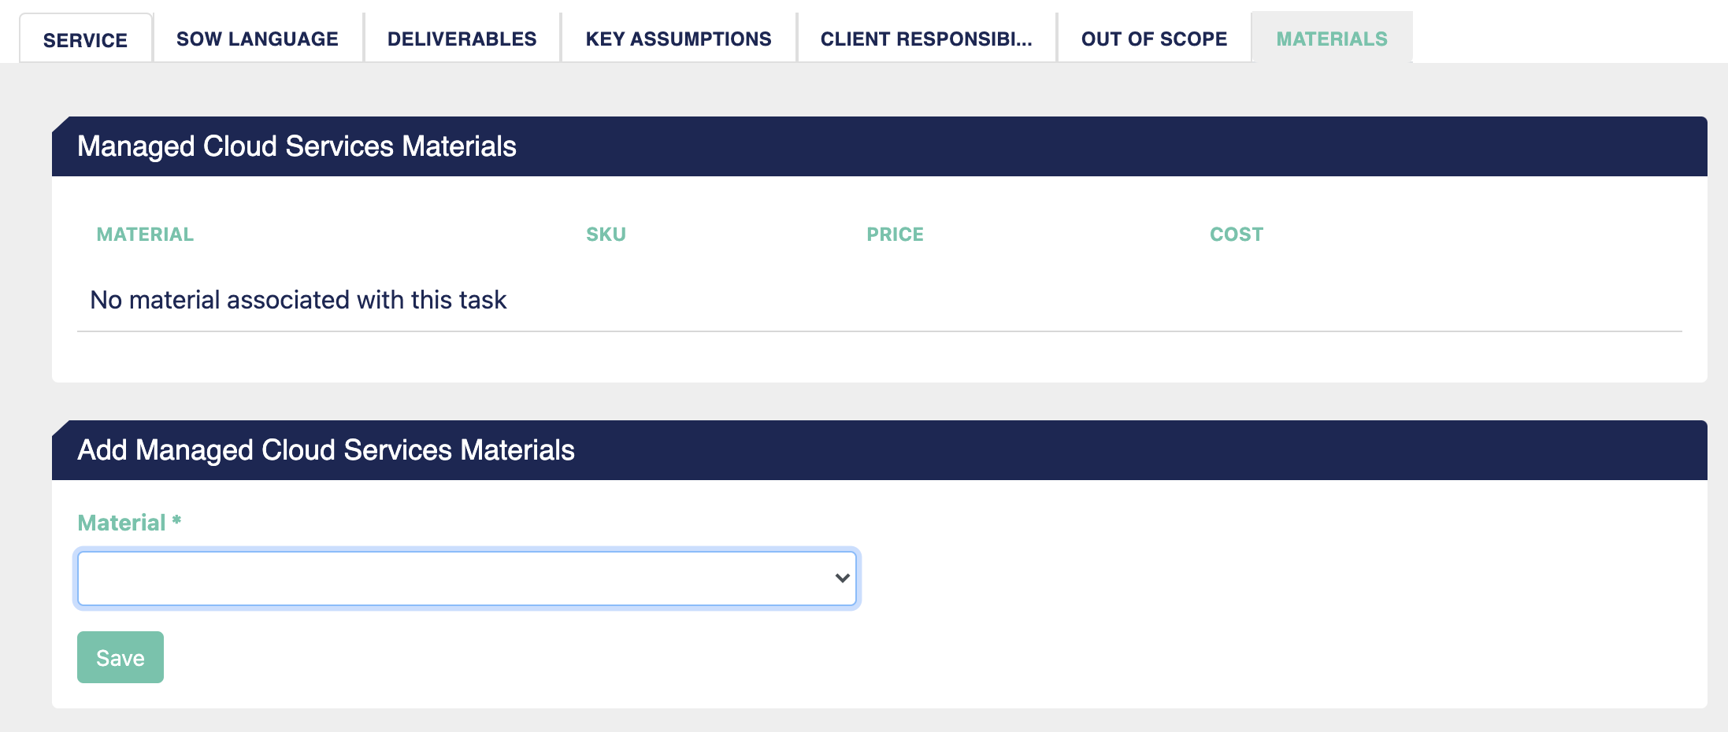Click the Material dropdown chevron arrow
1728x732 pixels.
tap(842, 579)
